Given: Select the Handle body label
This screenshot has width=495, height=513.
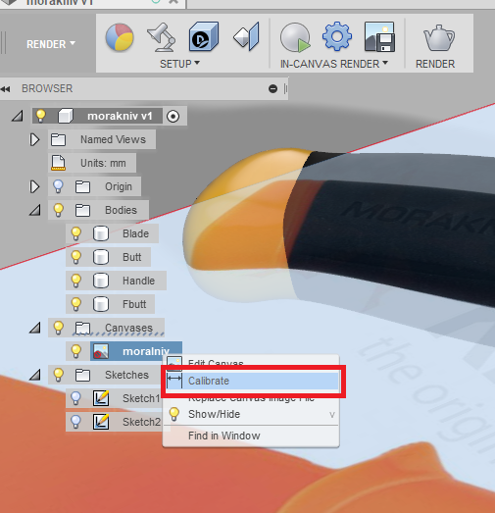Looking at the screenshot, I should [138, 281].
